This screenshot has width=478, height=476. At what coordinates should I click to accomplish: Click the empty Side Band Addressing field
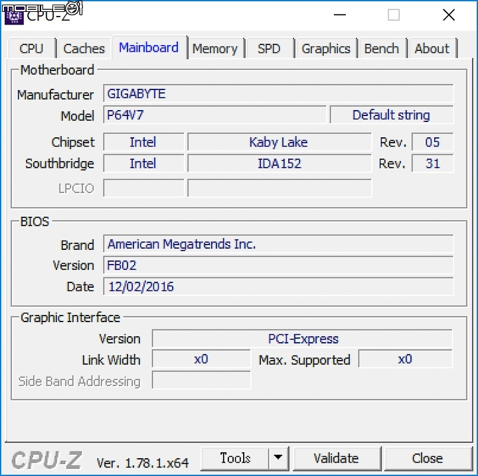click(x=201, y=380)
